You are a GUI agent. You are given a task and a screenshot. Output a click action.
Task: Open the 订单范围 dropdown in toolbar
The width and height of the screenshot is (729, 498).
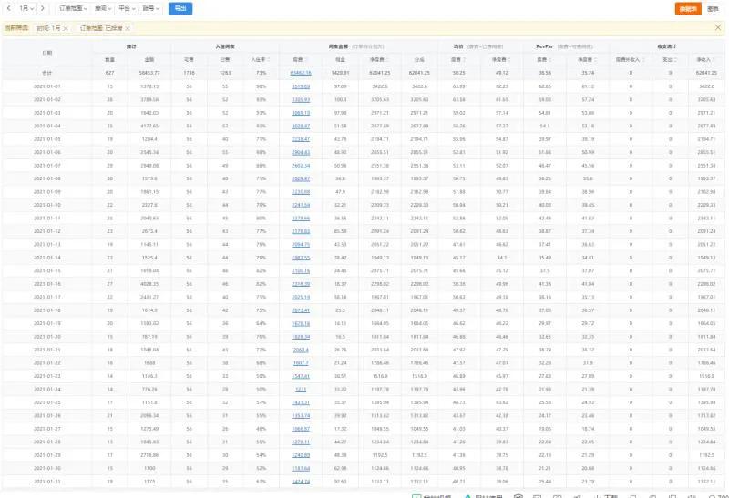pyautogui.click(x=73, y=8)
